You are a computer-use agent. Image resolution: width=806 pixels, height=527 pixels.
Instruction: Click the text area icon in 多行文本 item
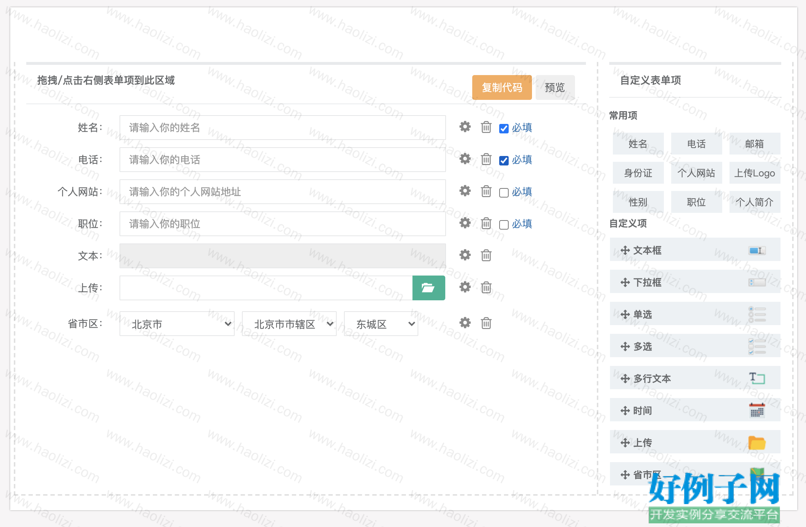[757, 378]
